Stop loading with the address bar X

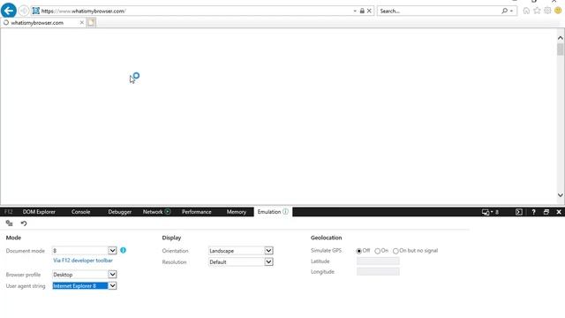coord(369,11)
